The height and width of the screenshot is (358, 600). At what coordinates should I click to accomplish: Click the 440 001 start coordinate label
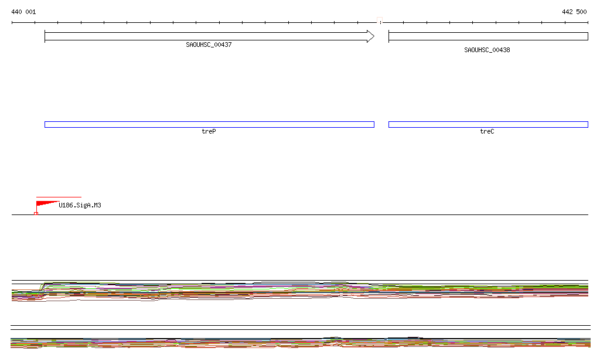coord(23,12)
